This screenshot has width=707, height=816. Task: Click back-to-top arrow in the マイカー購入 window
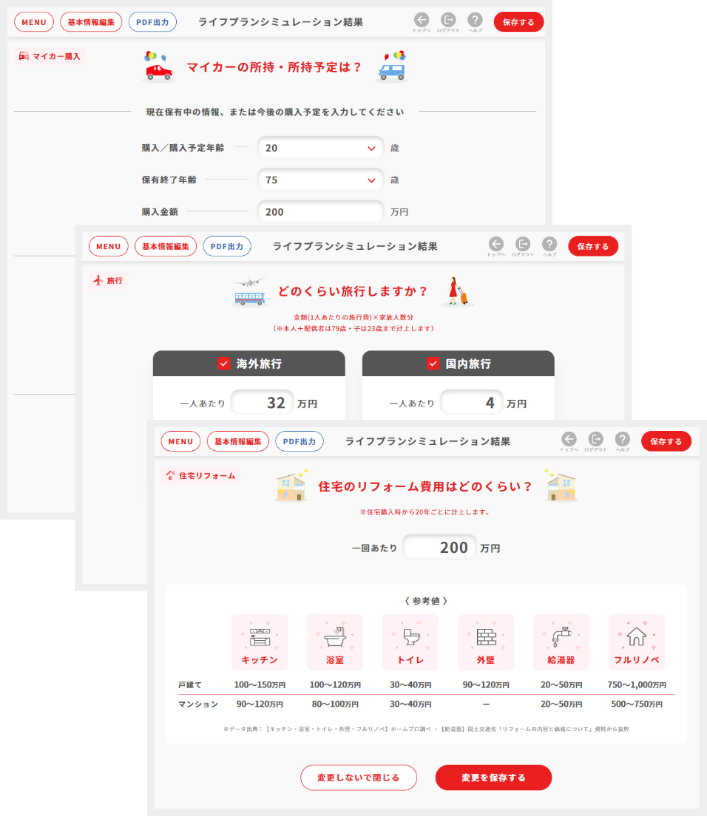pyautogui.click(x=422, y=20)
